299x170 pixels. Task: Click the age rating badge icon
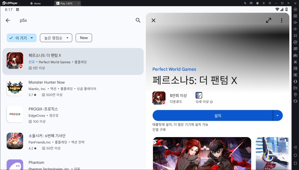(199, 95)
